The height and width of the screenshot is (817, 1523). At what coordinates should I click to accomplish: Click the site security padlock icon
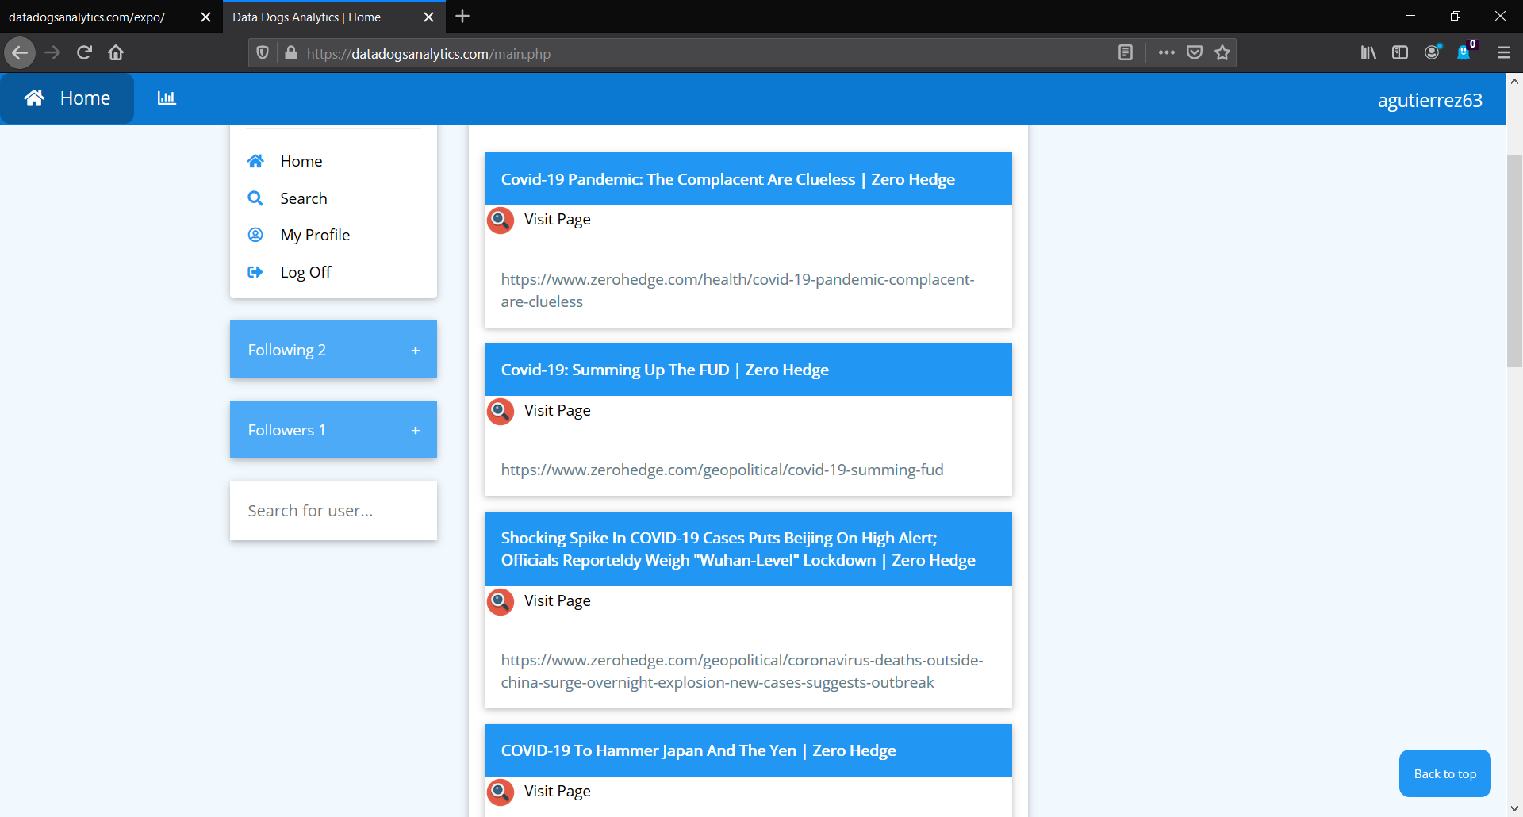coord(291,53)
